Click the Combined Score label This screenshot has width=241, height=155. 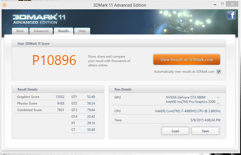tap(30, 110)
